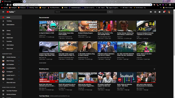
Task: Open How India Cooks Lunch video title
Action: (x=67, y=54)
